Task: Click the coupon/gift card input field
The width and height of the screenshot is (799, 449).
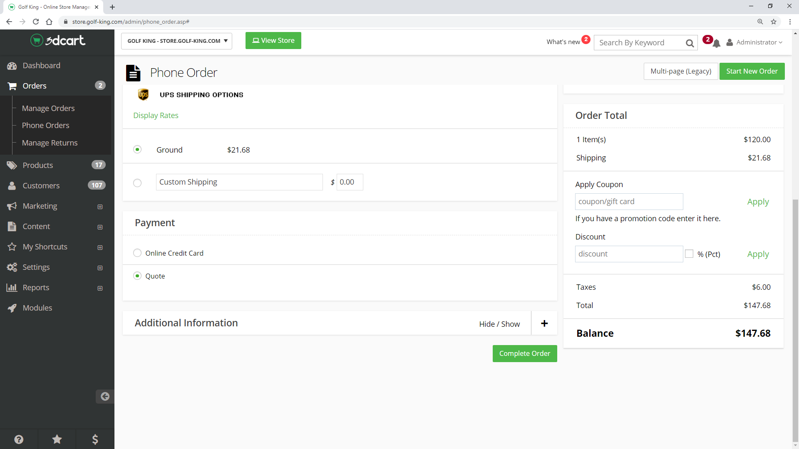Action: (x=628, y=202)
